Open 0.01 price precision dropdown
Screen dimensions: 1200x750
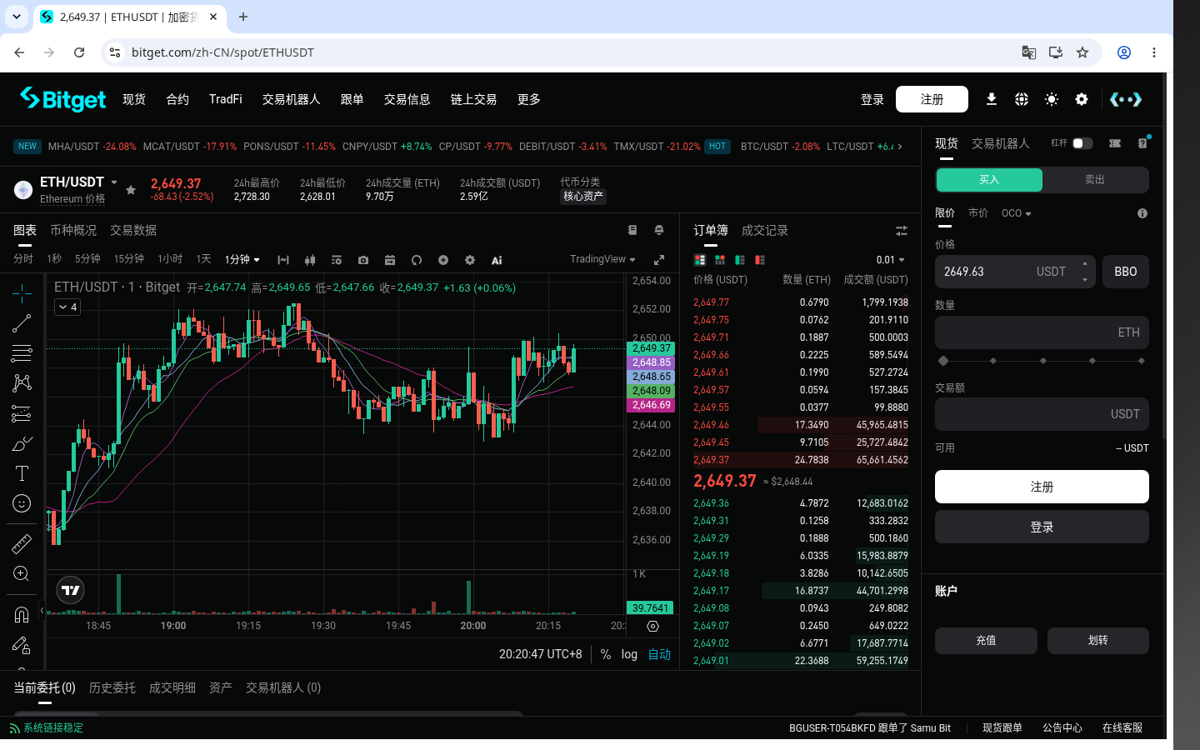tap(890, 260)
